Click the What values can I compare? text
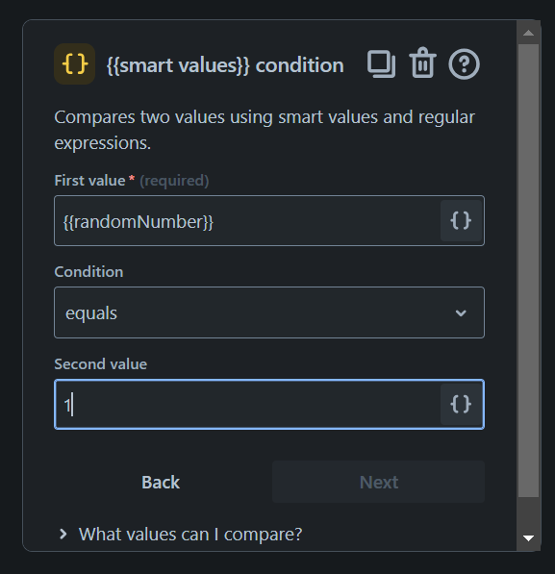This screenshot has width=555, height=574. [x=190, y=535]
